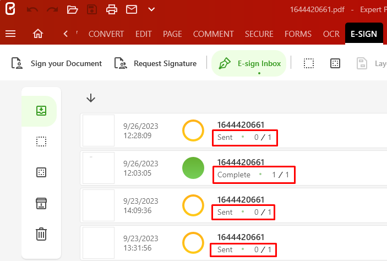The image size is (387, 261).
Task: Click yellow status circle for 12:28:09 entry
Action: click(x=193, y=130)
